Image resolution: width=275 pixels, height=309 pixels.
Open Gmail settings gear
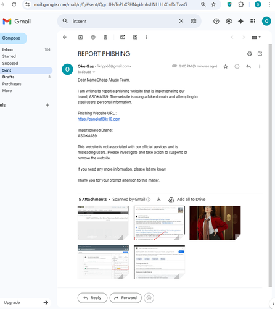pyautogui.click(x=229, y=21)
